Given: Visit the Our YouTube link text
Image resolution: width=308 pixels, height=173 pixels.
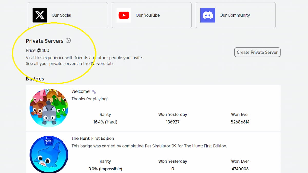Looking at the screenshot, I should coord(148,15).
